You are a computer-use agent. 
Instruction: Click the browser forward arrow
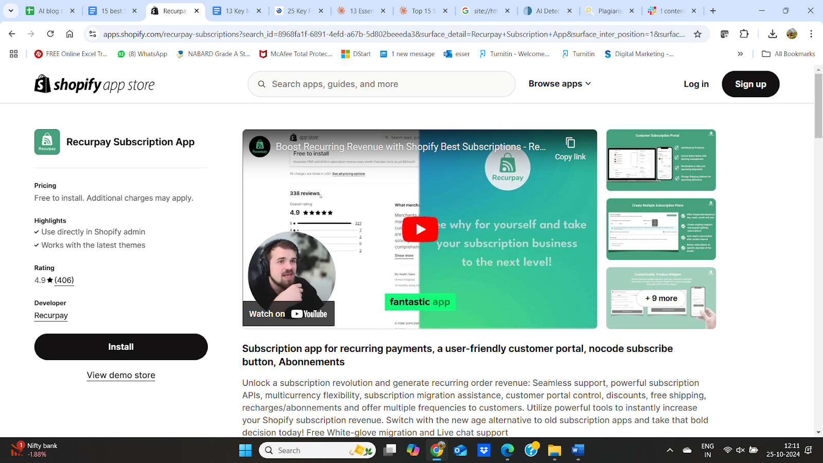point(31,34)
